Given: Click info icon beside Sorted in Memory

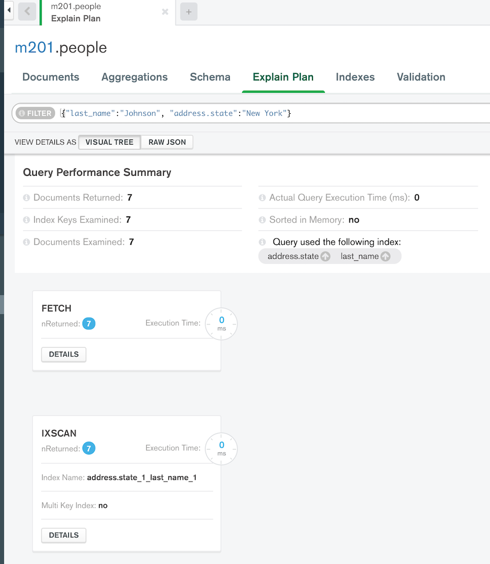Looking at the screenshot, I should tap(262, 220).
